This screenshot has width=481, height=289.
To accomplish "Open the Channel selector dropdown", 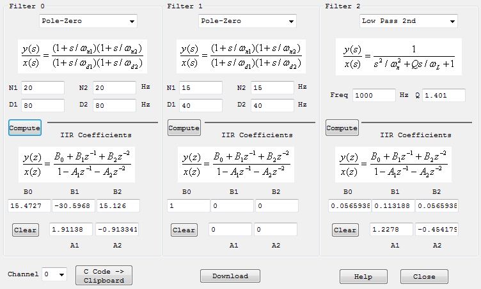I will click(54, 274).
